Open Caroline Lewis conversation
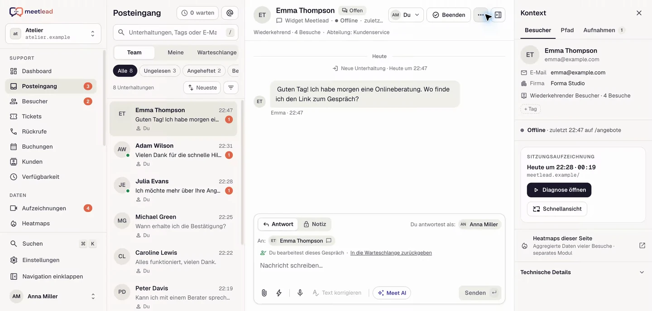Viewport: 652px width, 311px height. (173, 262)
